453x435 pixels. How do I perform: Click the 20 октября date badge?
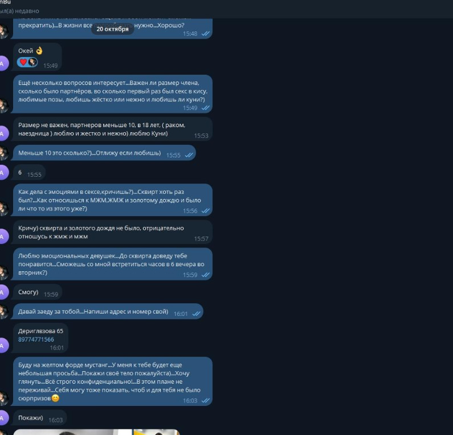point(112,29)
